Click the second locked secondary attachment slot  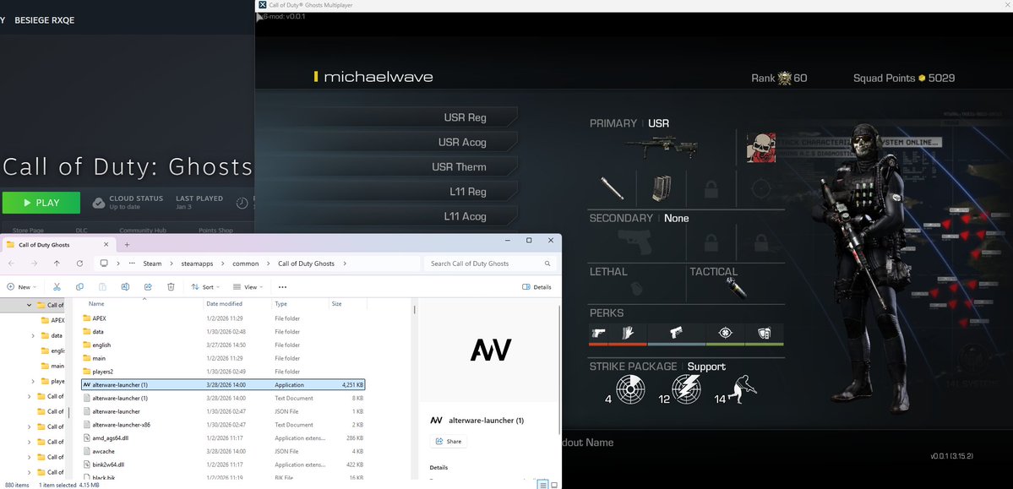coord(760,243)
